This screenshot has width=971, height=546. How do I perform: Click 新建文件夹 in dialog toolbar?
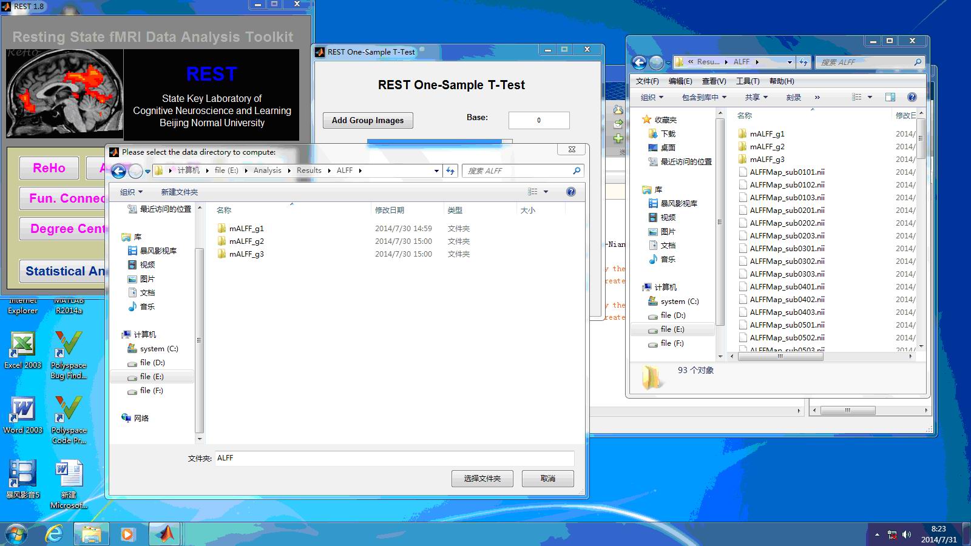tap(179, 192)
